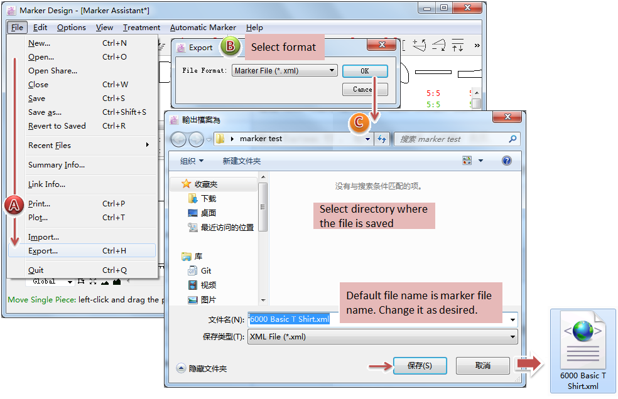Click the flip up/down arrows toolbar icon
Viewport: 618px width, 399px height.
coord(458,45)
